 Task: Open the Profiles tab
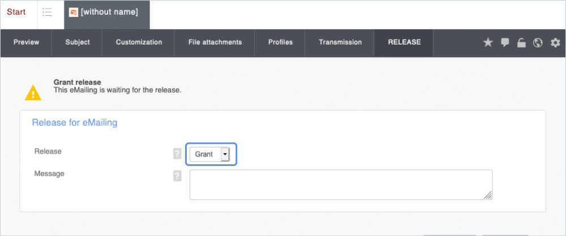[280, 42]
